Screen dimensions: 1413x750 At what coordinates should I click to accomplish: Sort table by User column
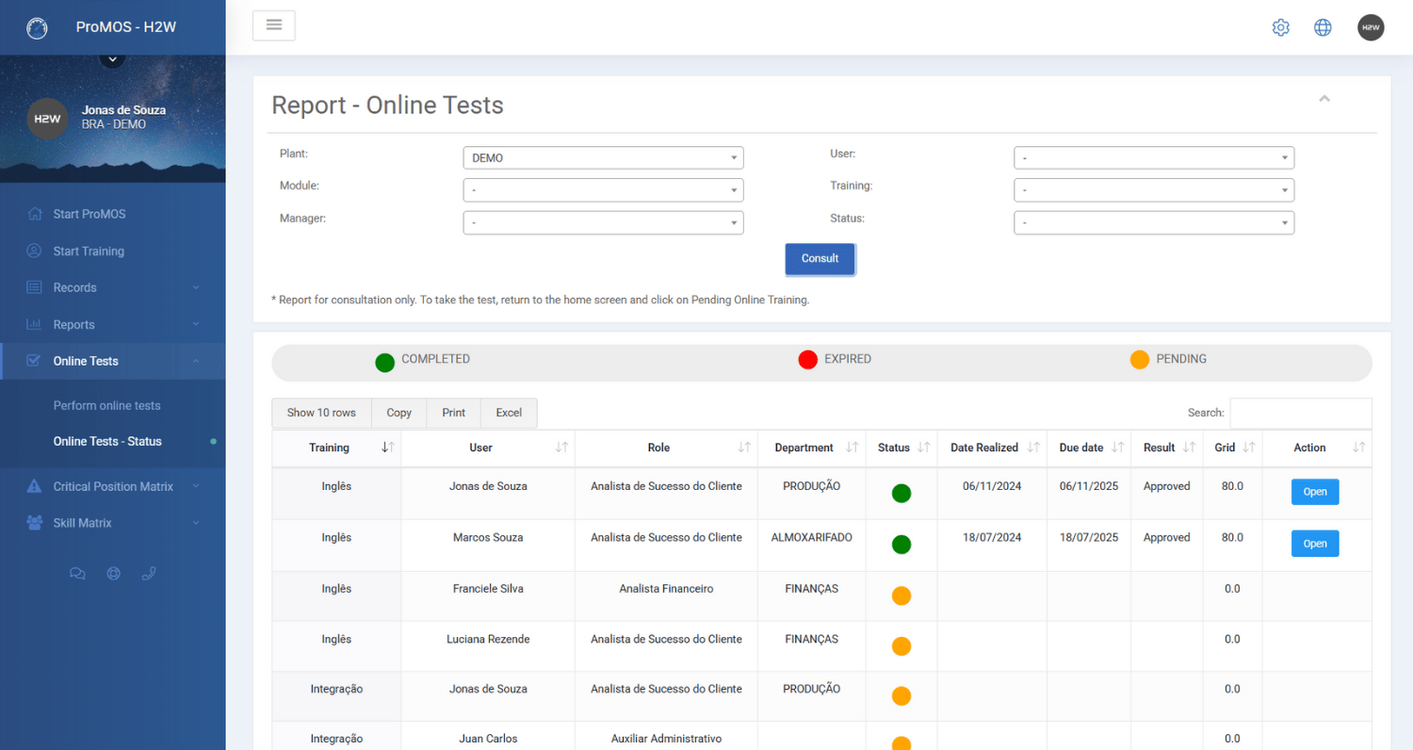pyautogui.click(x=488, y=448)
